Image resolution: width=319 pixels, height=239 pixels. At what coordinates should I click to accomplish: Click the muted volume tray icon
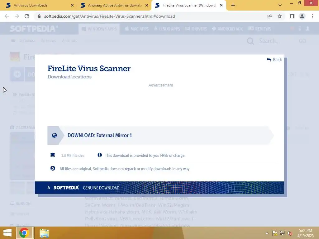289,233
